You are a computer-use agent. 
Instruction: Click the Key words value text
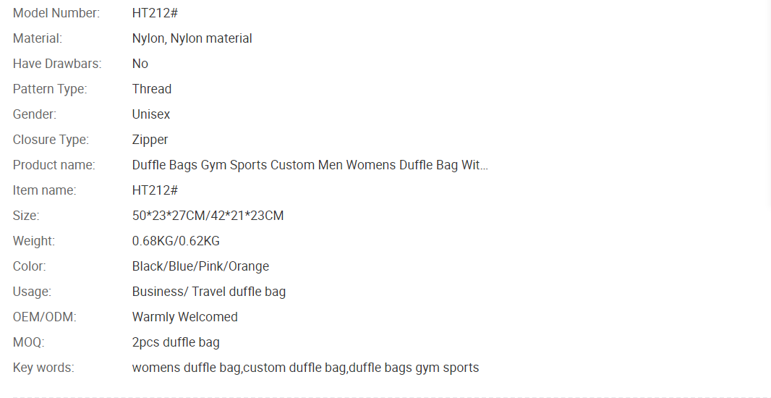coord(305,368)
